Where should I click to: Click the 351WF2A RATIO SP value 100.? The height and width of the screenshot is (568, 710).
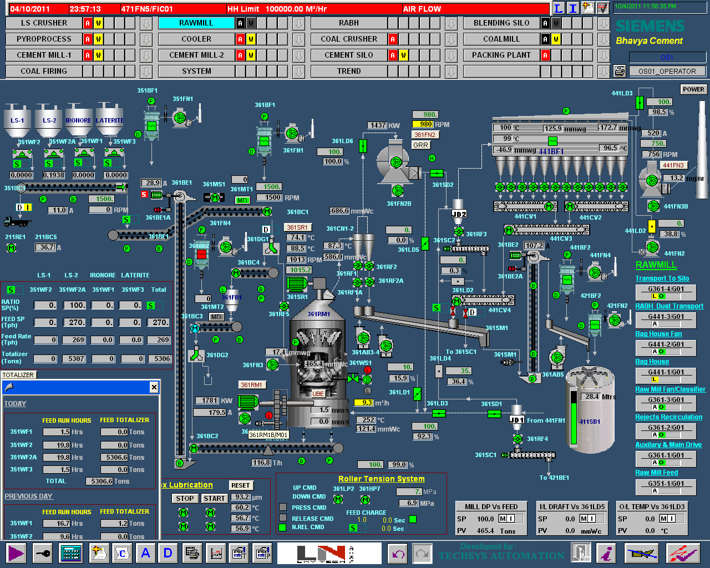75,306
